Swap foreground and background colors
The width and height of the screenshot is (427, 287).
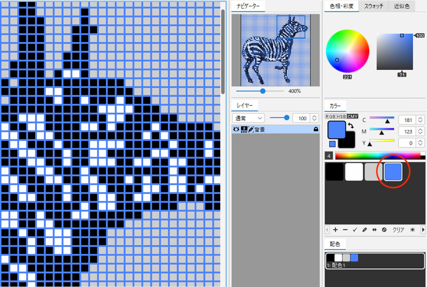(x=351, y=126)
